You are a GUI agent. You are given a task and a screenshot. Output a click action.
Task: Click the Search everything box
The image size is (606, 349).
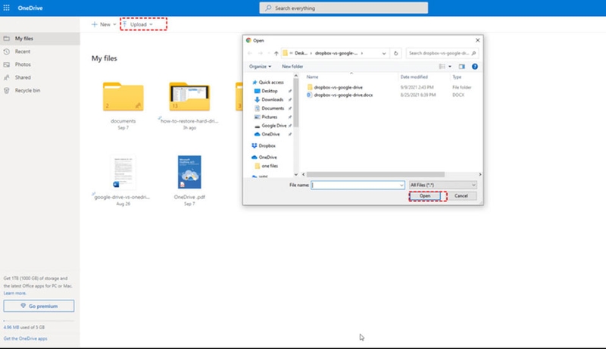point(344,8)
